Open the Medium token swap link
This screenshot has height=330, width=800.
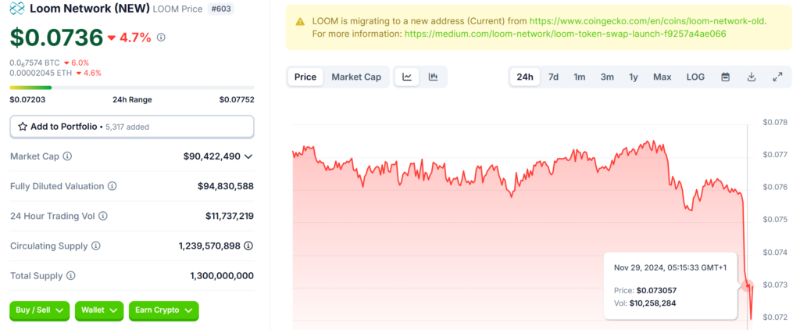566,34
